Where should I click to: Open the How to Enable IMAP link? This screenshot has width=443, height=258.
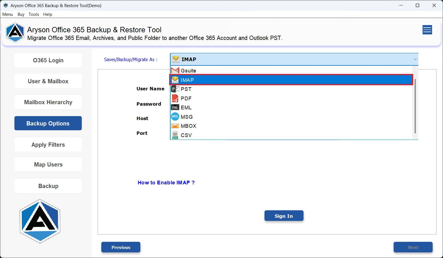[166, 183]
